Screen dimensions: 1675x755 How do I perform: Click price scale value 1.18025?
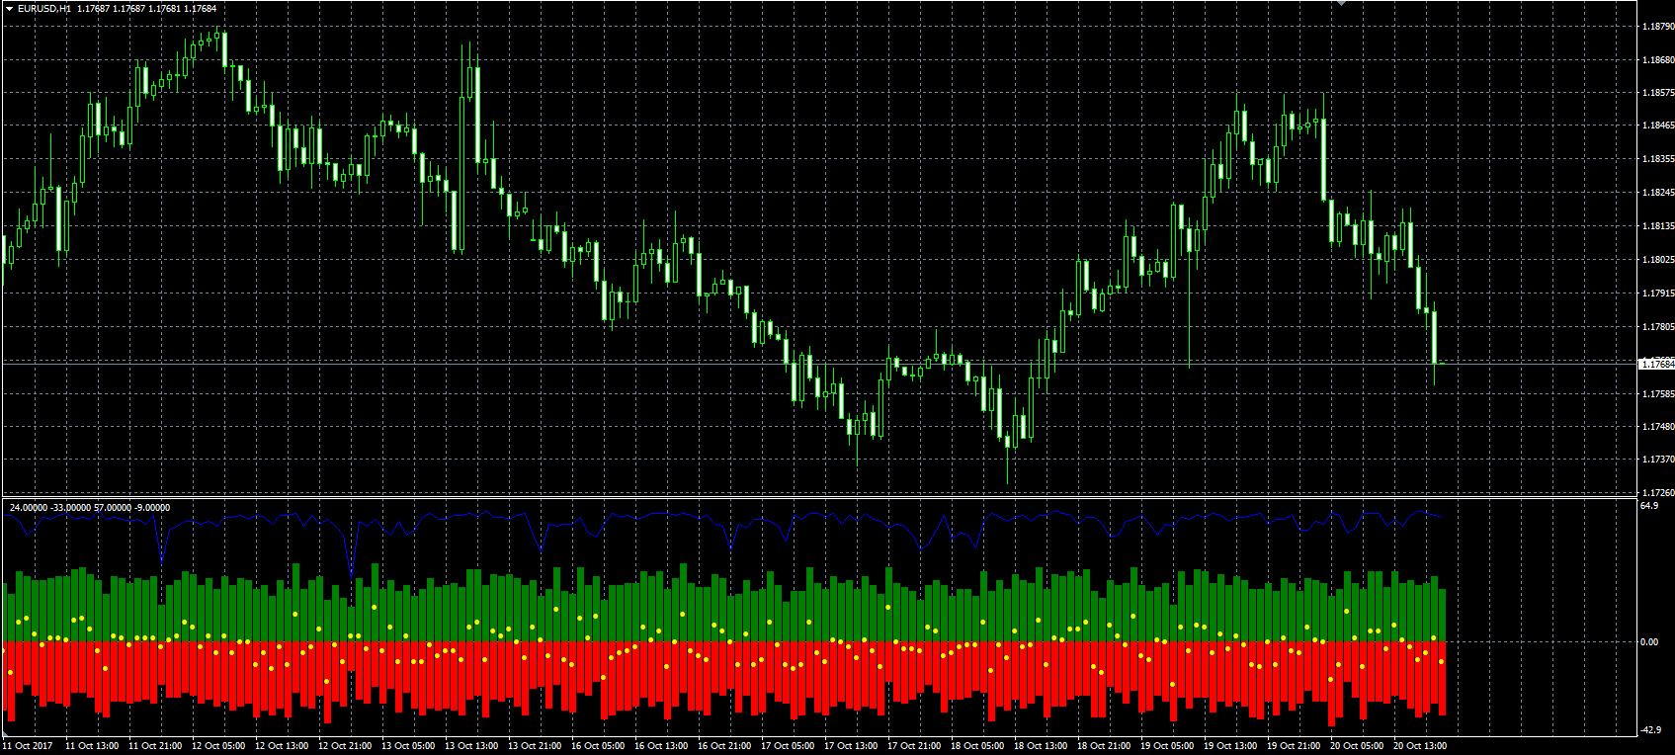1657,260
